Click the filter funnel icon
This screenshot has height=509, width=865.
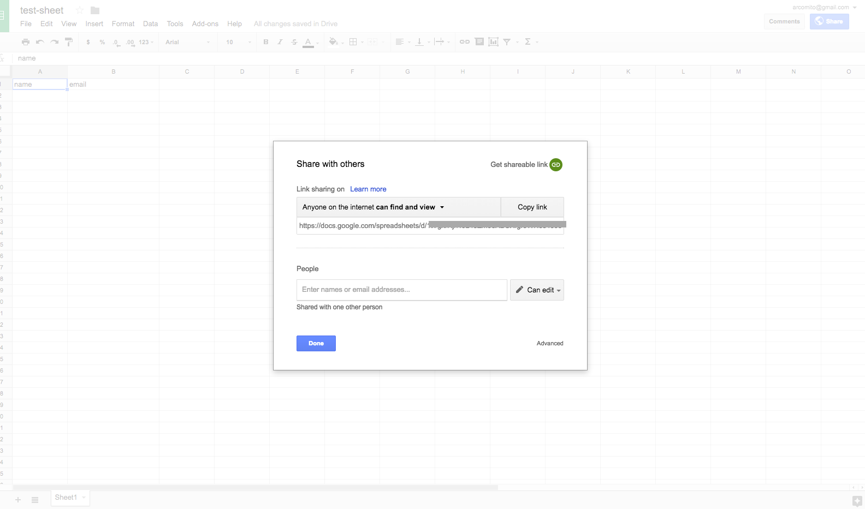pos(507,42)
